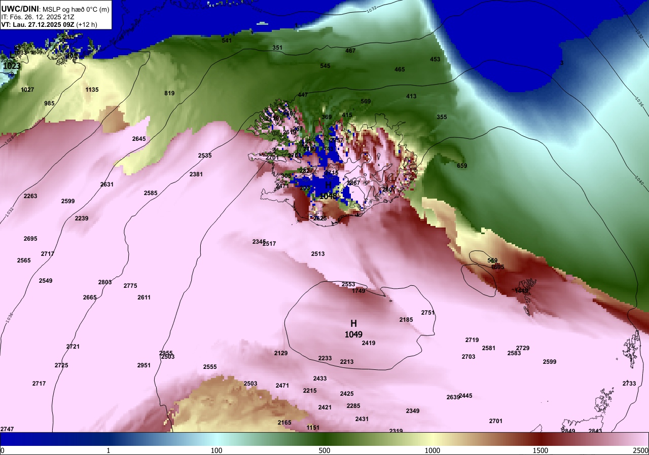Click the height value 2775
Screen dimensions: 649x455
click(x=130, y=286)
